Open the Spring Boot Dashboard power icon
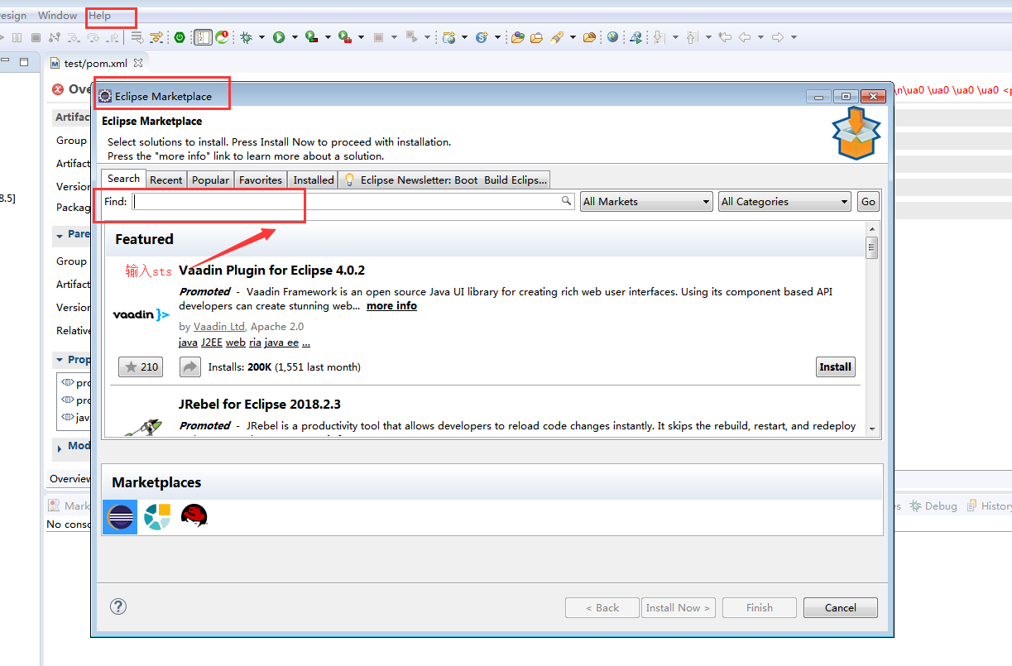The image size is (1012, 666). click(180, 37)
